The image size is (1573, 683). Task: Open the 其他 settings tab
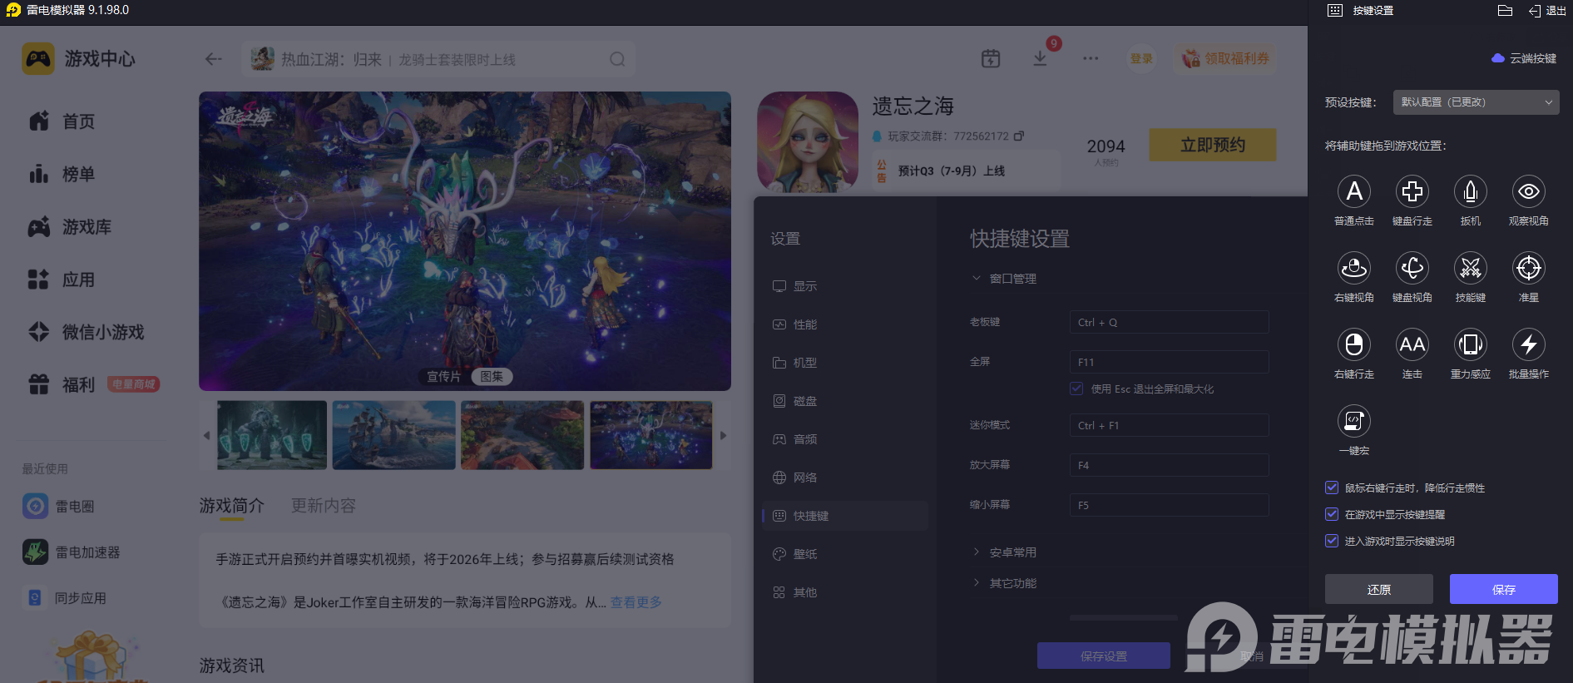(x=844, y=592)
